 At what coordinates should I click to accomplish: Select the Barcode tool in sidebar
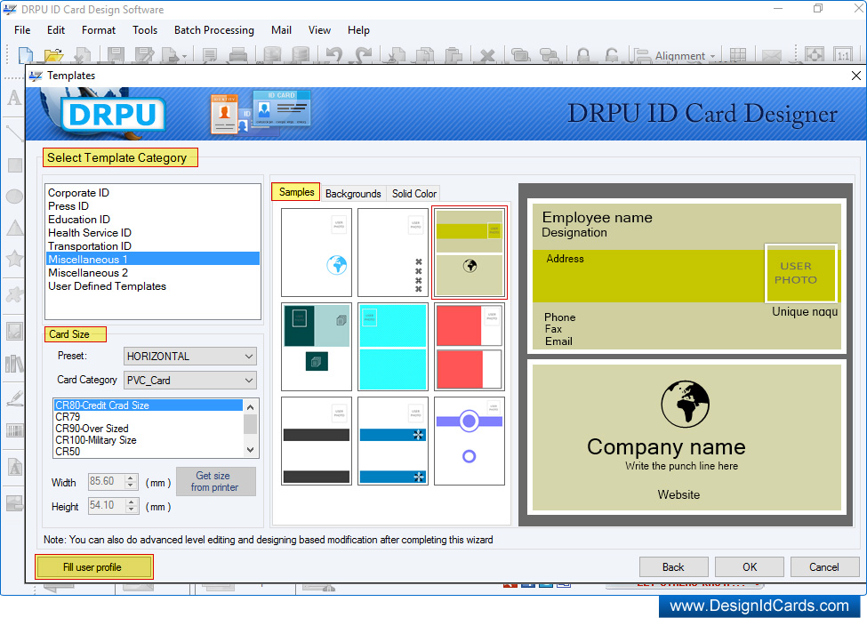click(x=14, y=431)
